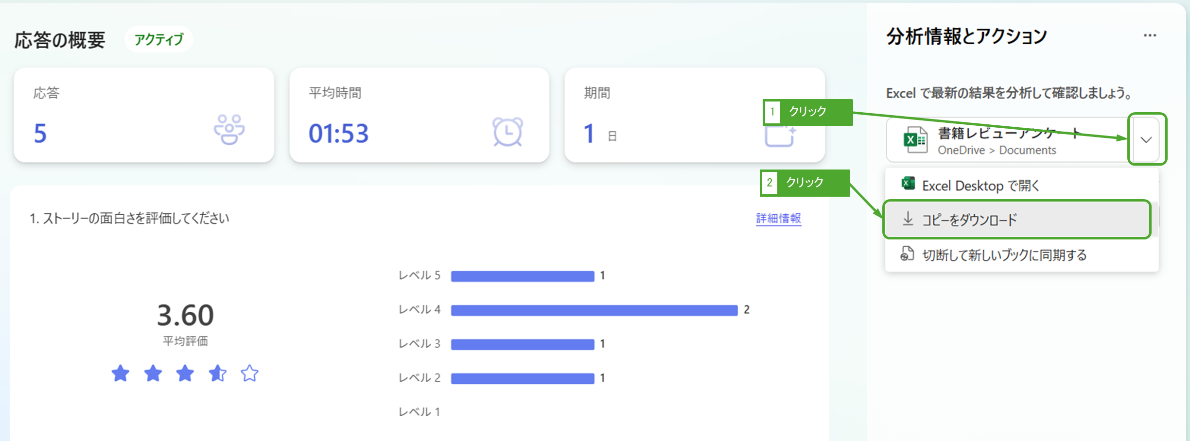This screenshot has height=441, width=1190.
Task: Click the 応答 count card showing 5
Action: coord(144,115)
